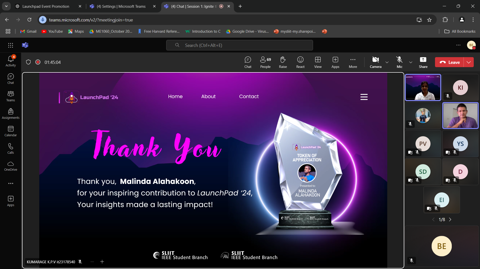
Task: Open the Leave button dropdown arrow
Action: (469, 62)
